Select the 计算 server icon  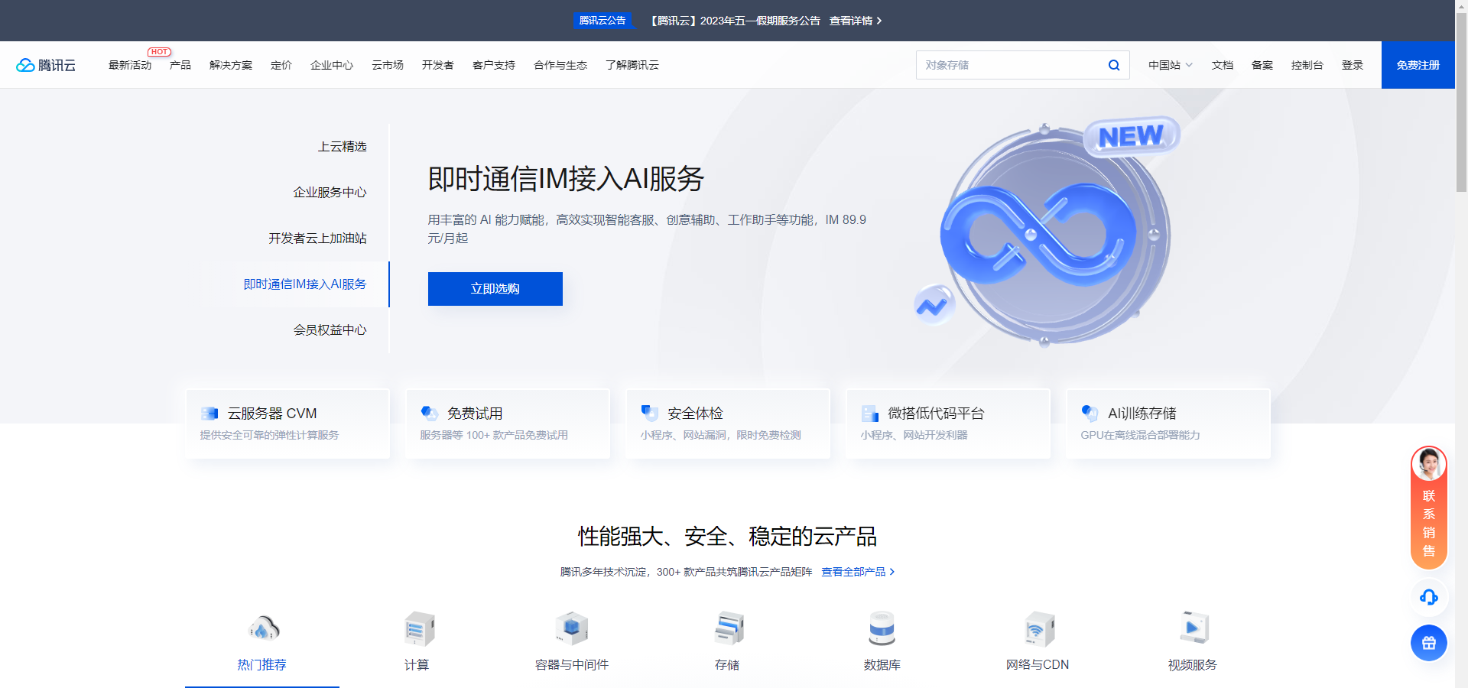click(x=419, y=628)
